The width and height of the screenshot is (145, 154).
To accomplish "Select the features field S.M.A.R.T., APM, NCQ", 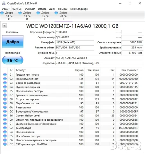I will pyautogui.click(x=99, y=63).
